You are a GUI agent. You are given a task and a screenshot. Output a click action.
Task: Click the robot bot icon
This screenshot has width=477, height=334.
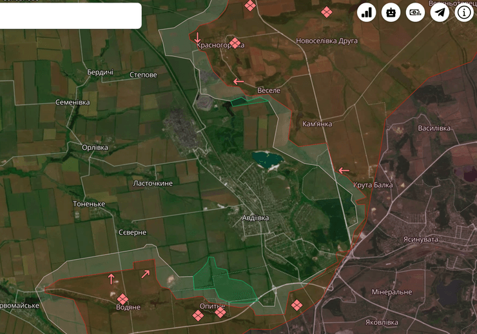[x=391, y=12]
